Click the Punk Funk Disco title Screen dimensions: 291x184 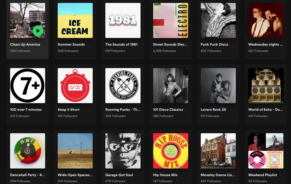[x=214, y=44]
